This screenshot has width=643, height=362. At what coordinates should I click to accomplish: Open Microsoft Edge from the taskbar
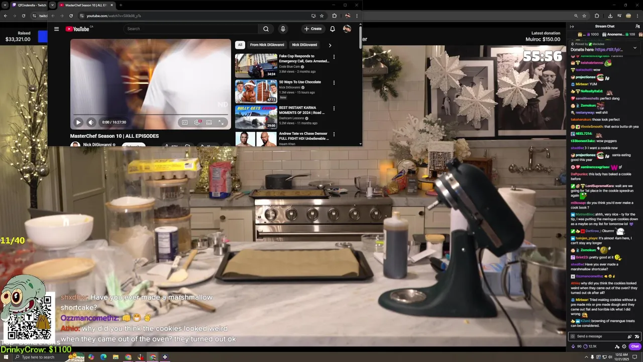pyautogui.click(x=103, y=357)
